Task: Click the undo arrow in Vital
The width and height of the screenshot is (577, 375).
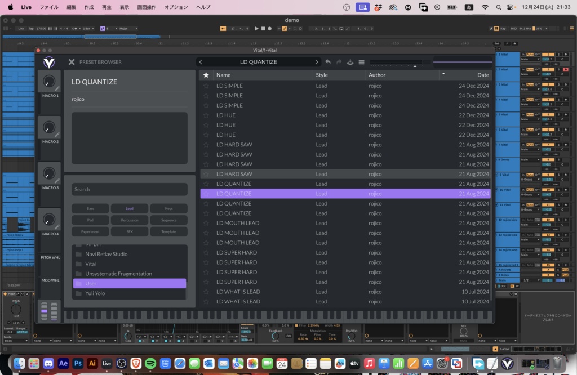Action: point(328,62)
